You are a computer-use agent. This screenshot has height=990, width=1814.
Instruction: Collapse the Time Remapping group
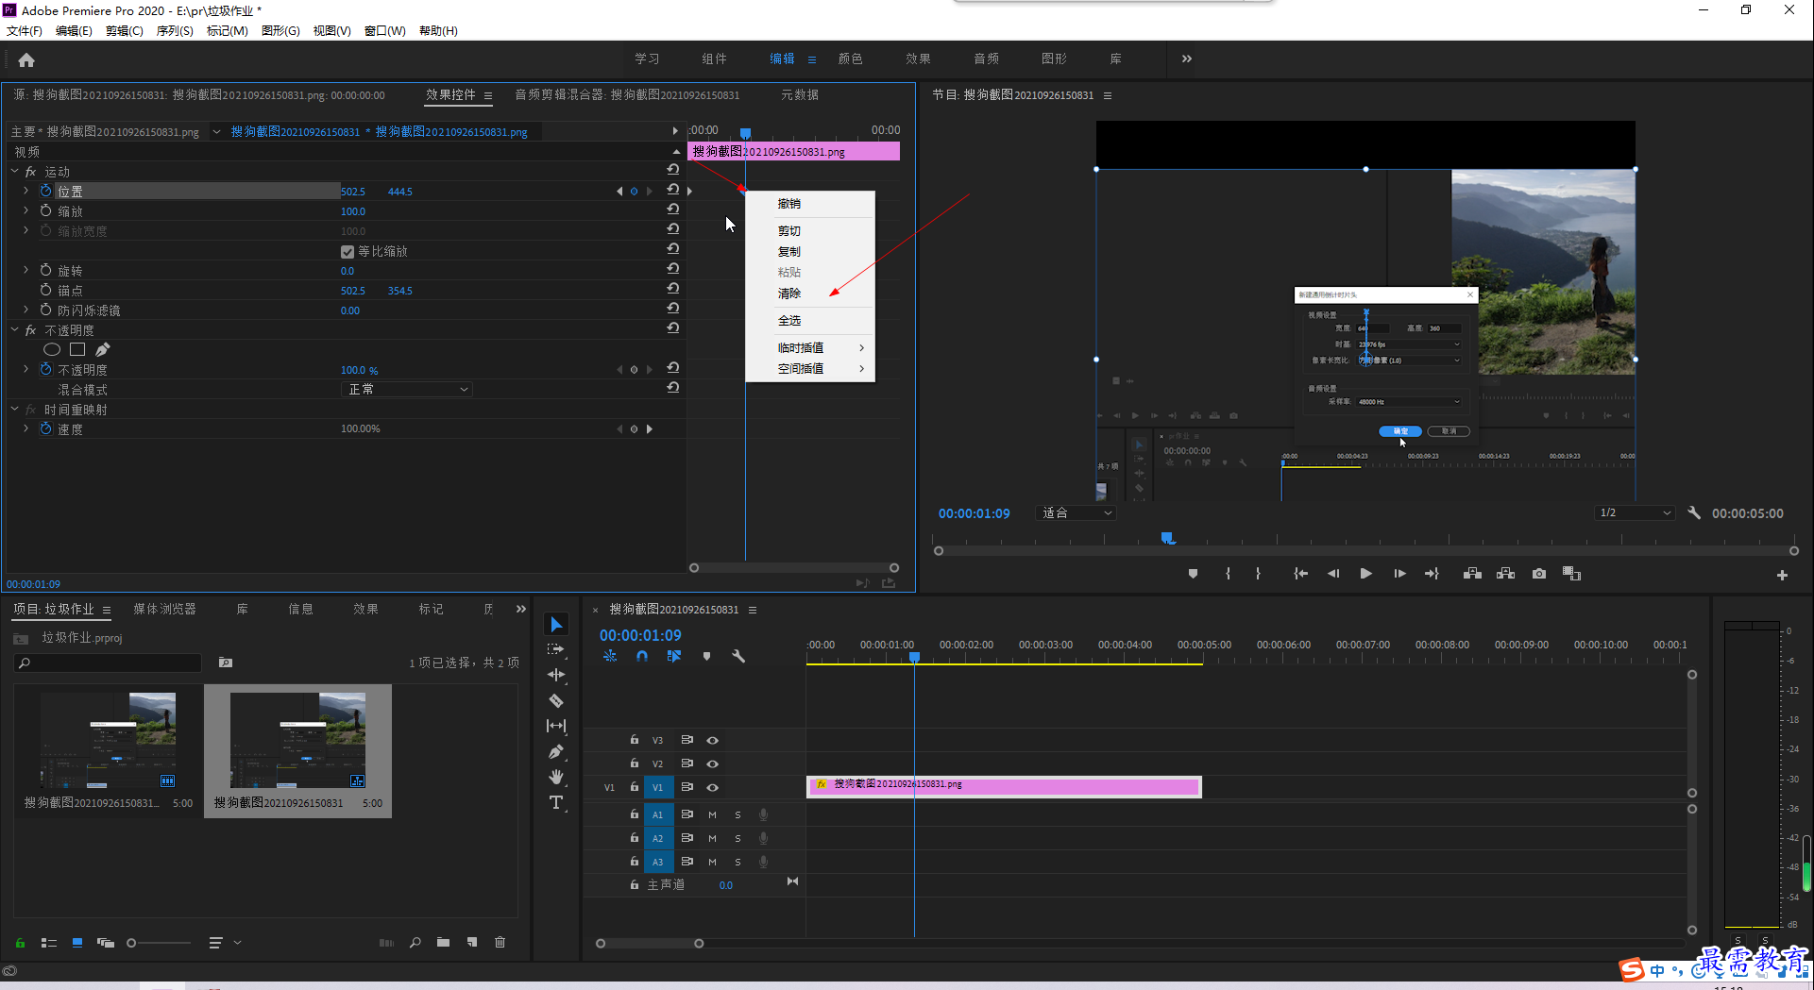click(x=14, y=409)
